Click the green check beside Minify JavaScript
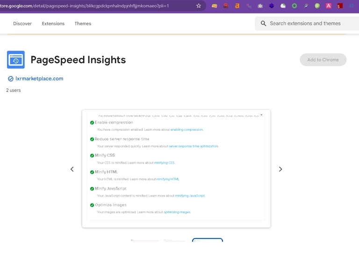 coord(92,188)
